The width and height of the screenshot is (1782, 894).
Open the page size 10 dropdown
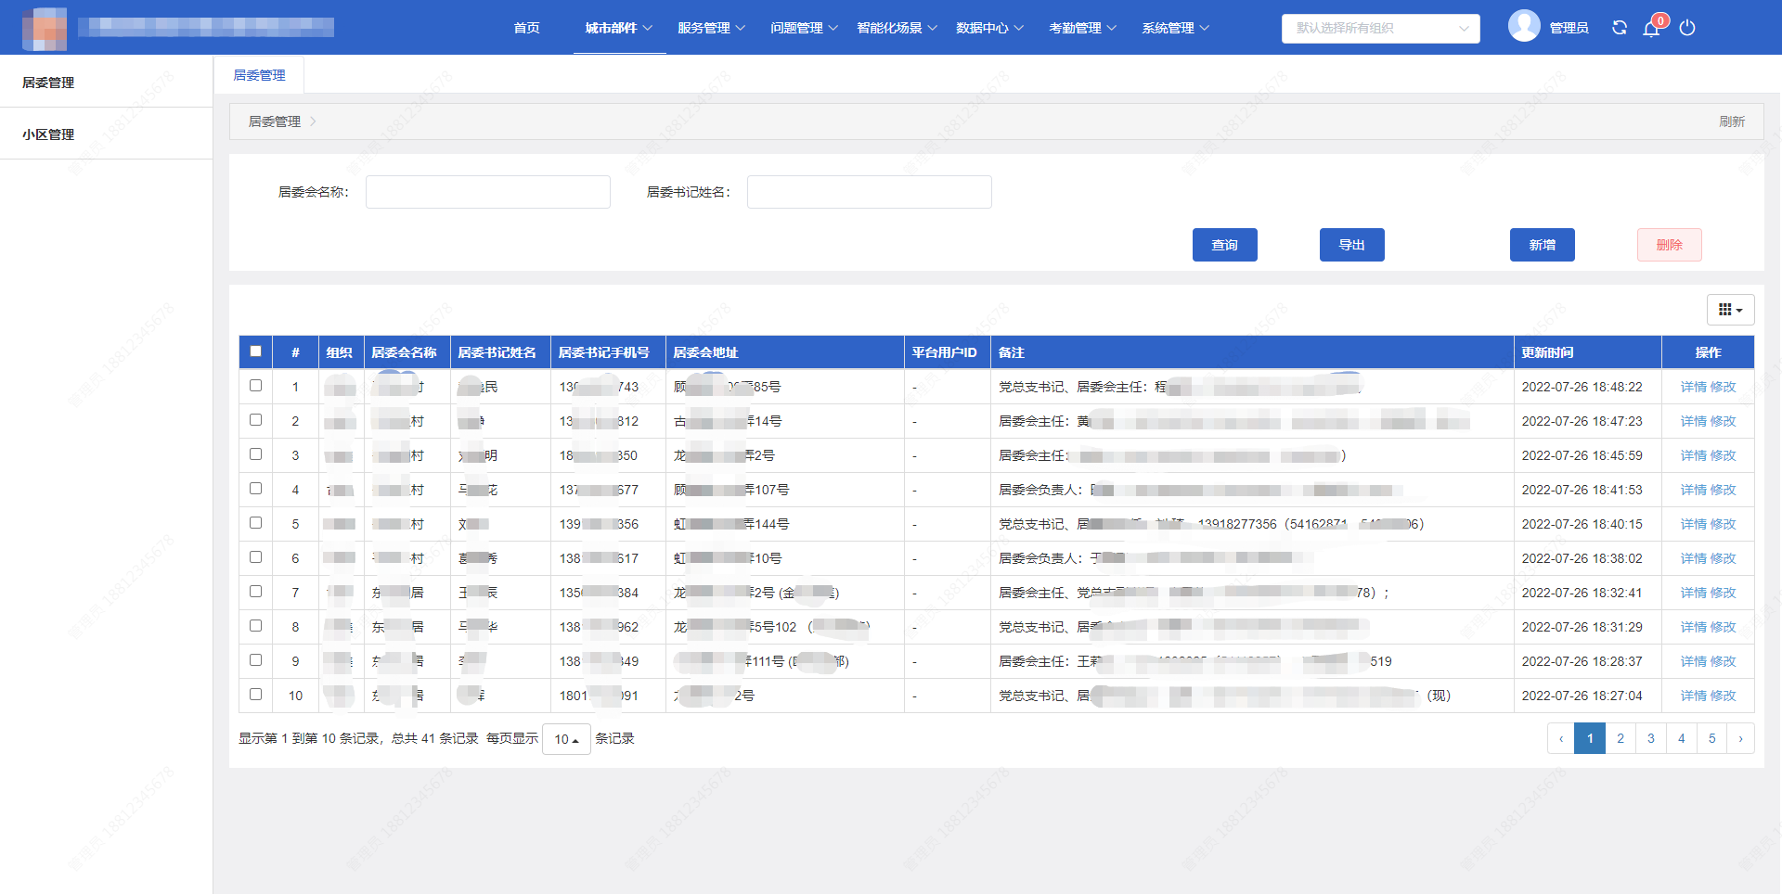566,739
